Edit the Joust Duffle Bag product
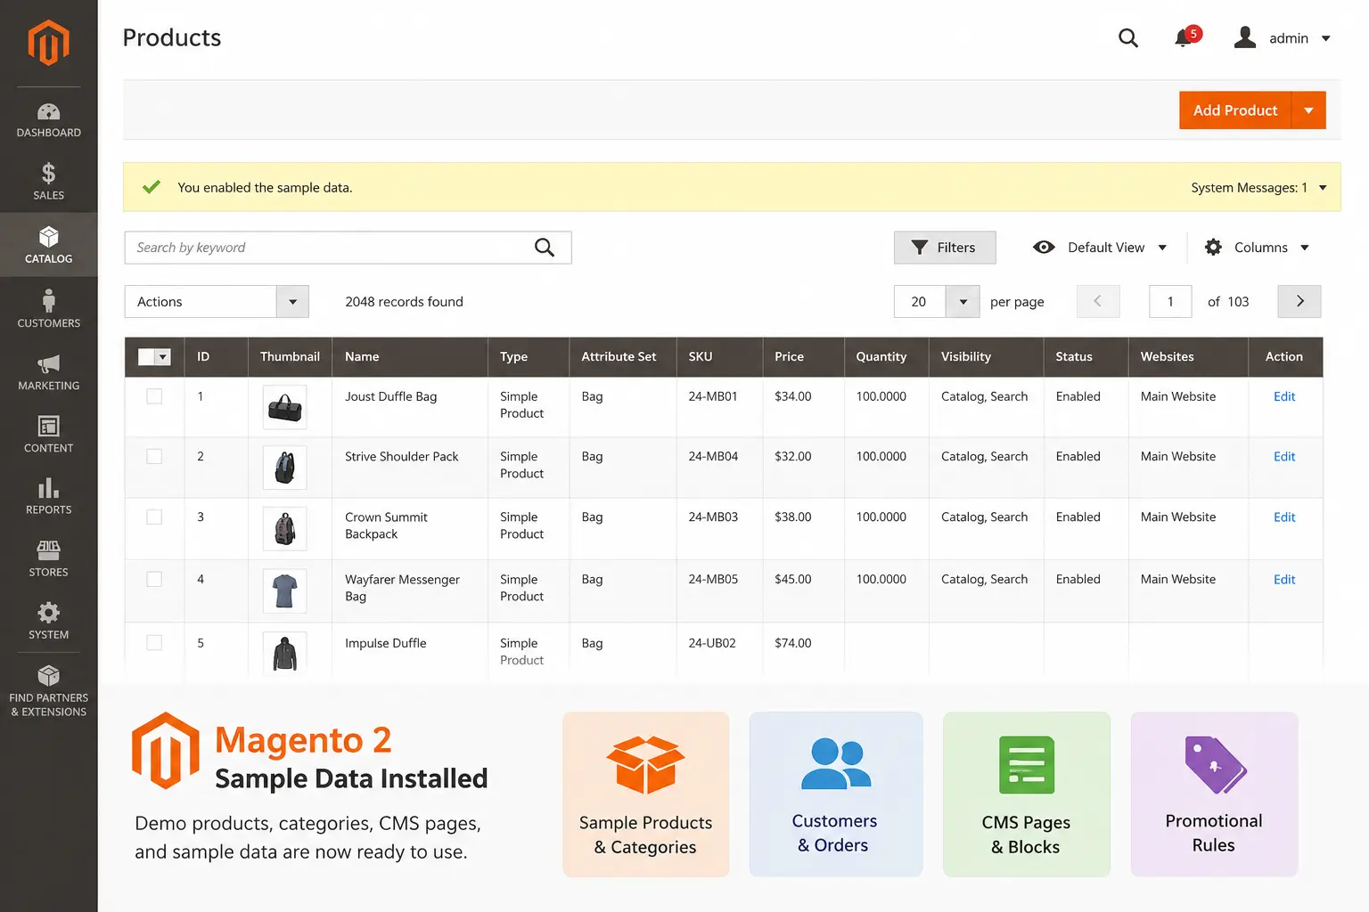Screen dimensions: 1369x912 pos(1284,396)
